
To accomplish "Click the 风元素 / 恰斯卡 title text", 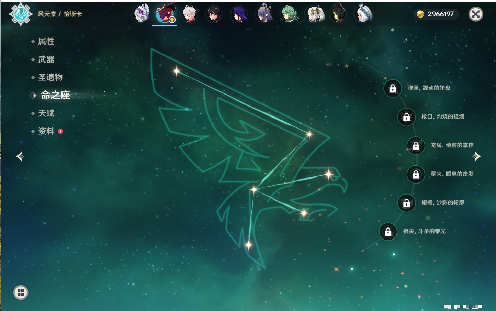I will (x=60, y=14).
